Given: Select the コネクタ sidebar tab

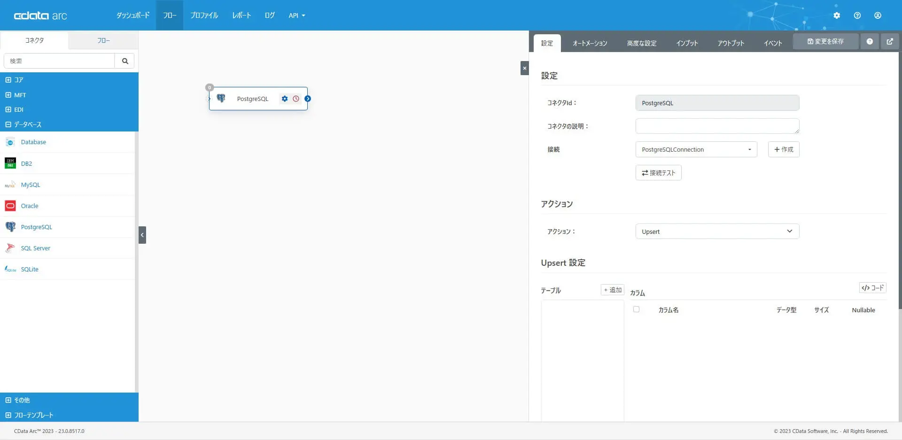Looking at the screenshot, I should click(x=34, y=40).
